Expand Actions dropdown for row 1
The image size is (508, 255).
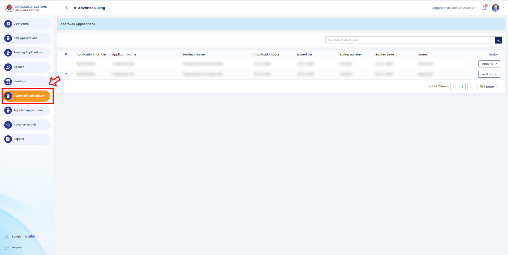(489, 64)
